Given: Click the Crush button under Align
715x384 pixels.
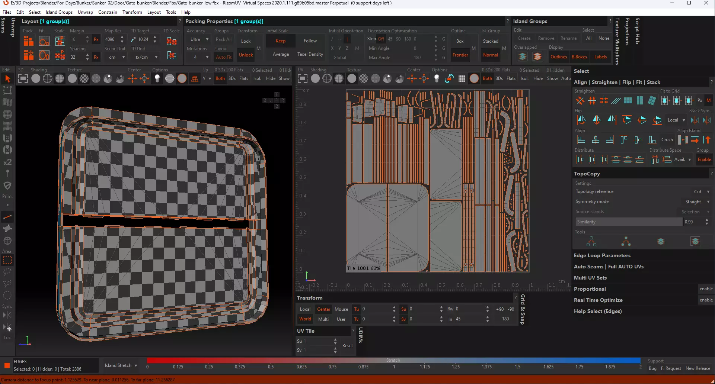Looking at the screenshot, I should (667, 140).
